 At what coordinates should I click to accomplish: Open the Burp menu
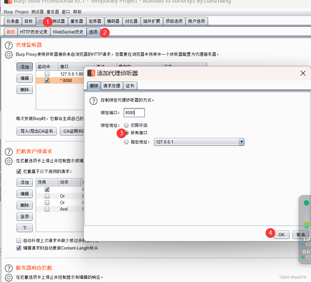(x=8, y=12)
